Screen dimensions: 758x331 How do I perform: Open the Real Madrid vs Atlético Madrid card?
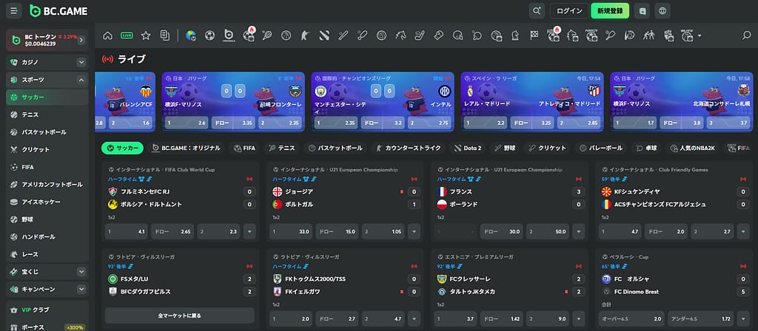[x=532, y=102]
